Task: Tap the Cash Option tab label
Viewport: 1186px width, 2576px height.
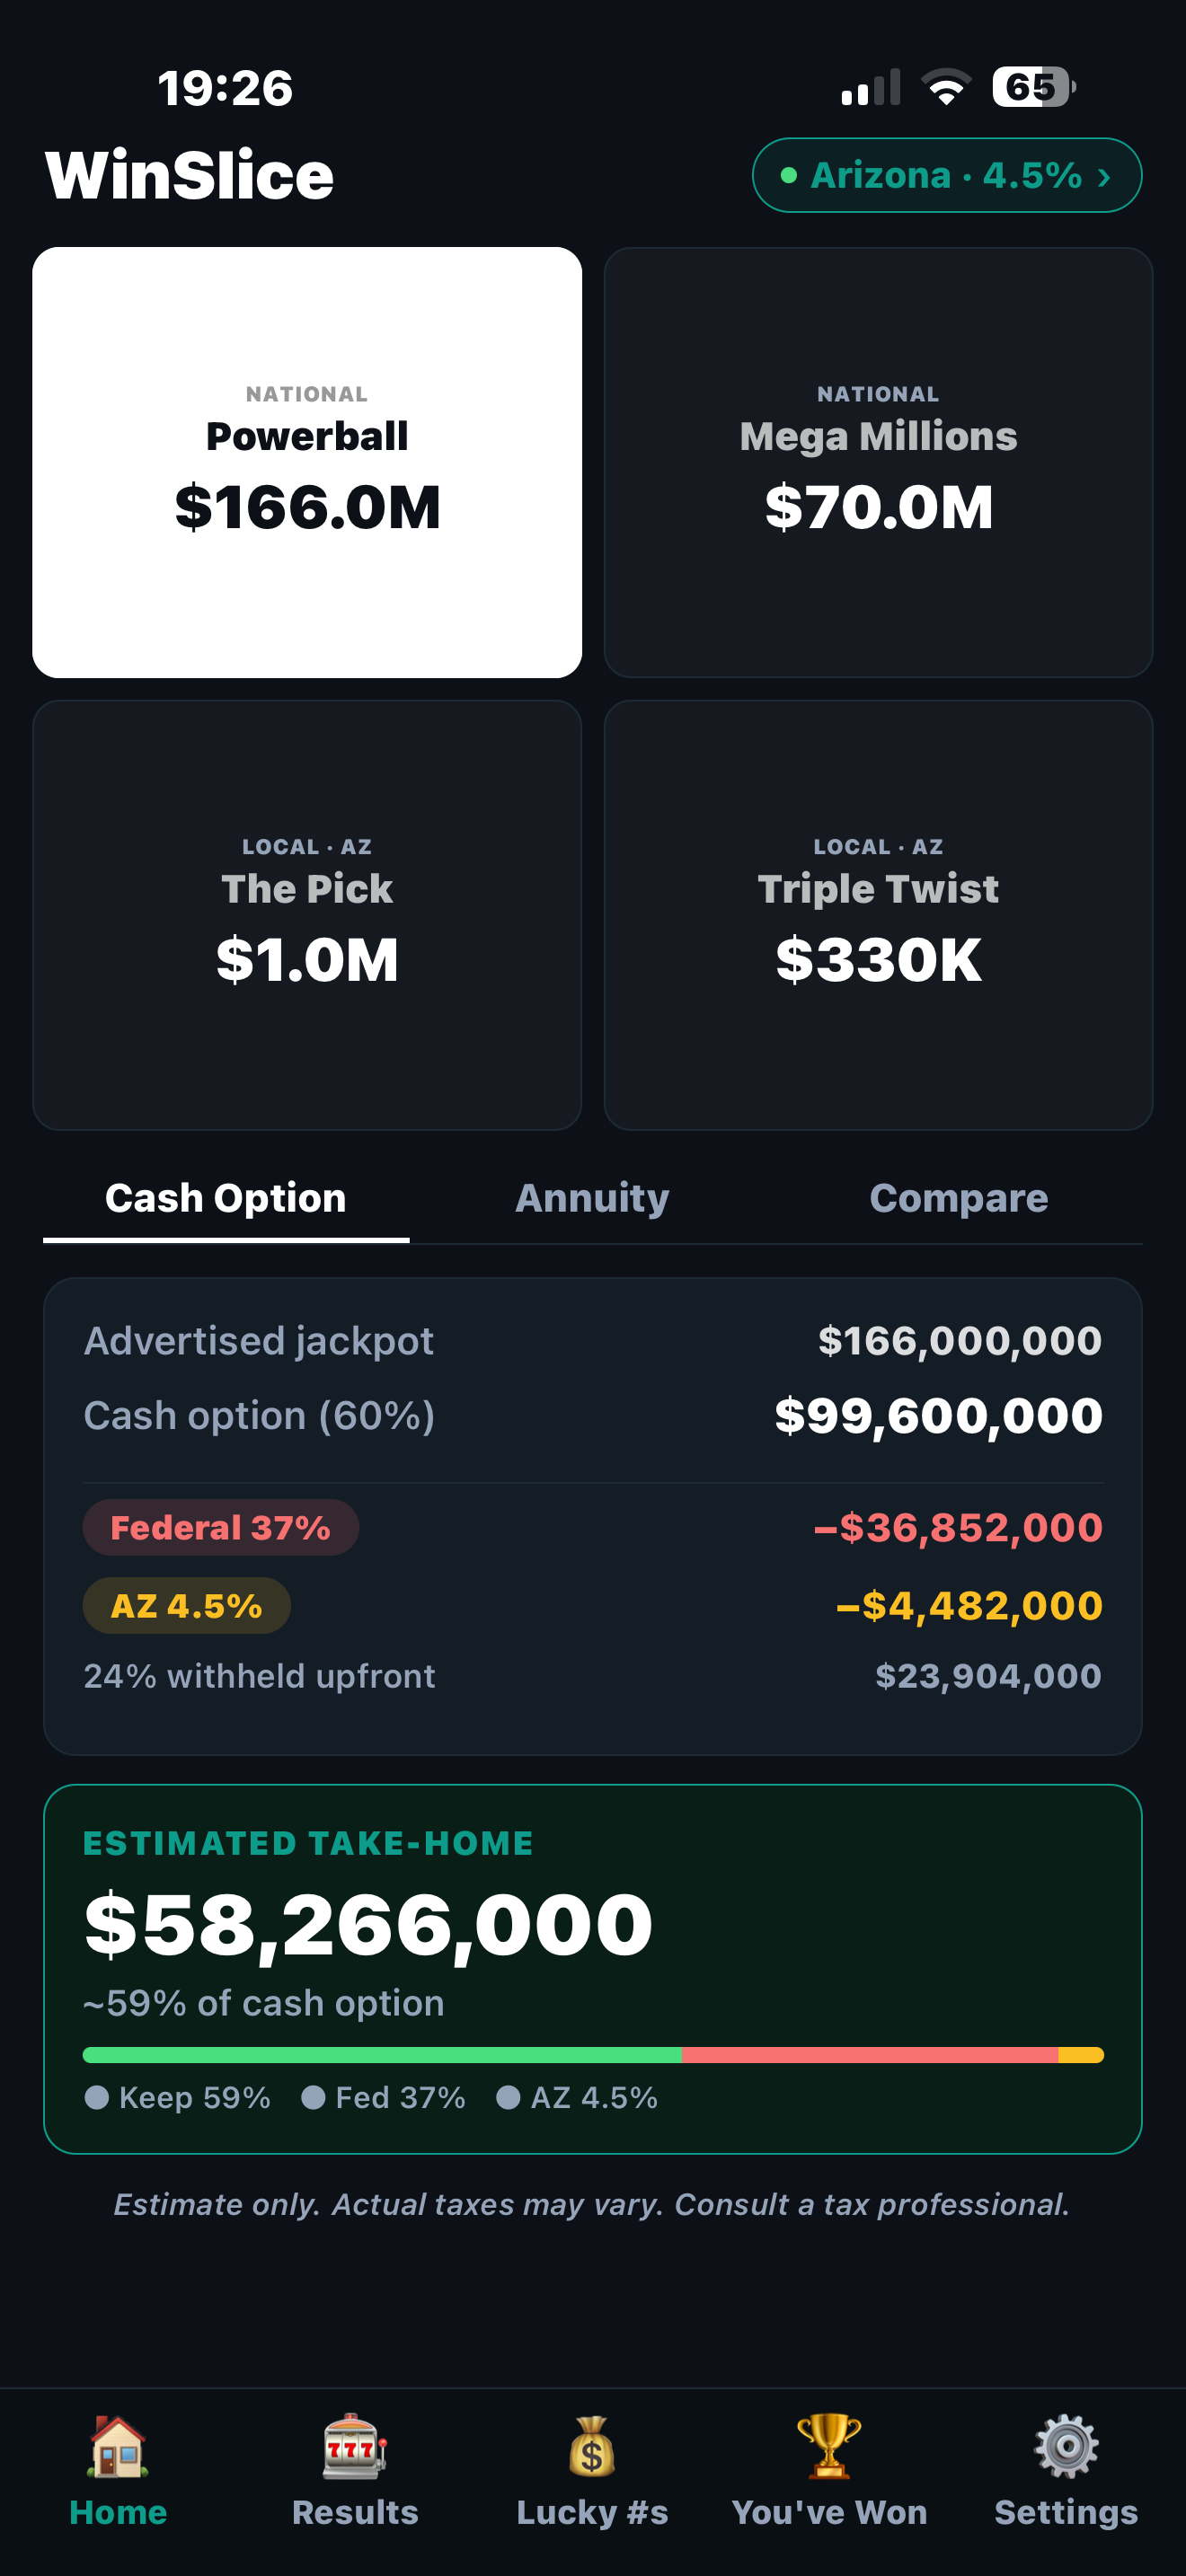Action: (225, 1198)
